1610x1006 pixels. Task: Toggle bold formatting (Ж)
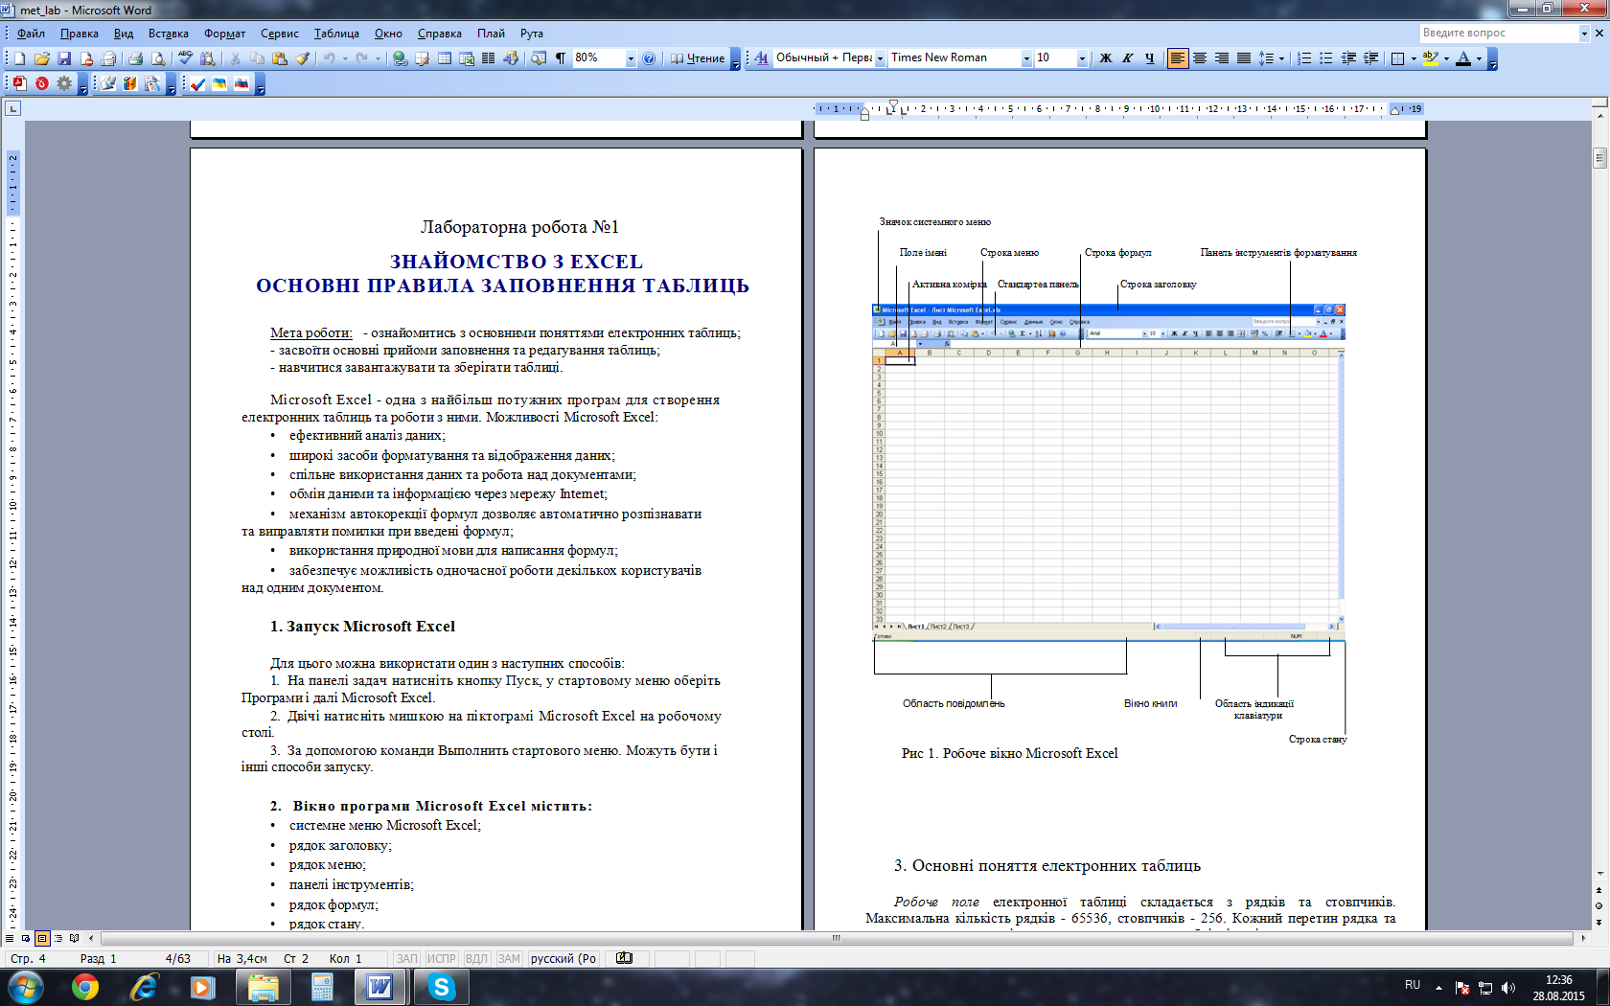tap(1105, 58)
